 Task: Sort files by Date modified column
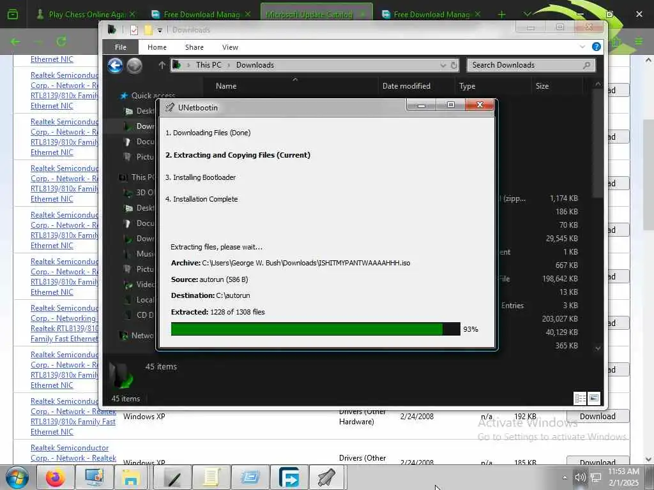[x=406, y=86]
